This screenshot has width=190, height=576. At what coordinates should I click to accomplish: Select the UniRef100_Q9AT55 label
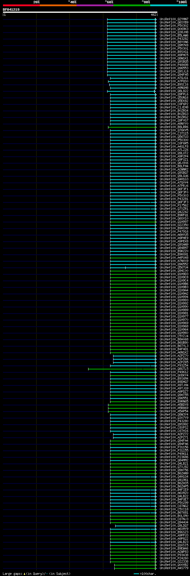[174, 395]
